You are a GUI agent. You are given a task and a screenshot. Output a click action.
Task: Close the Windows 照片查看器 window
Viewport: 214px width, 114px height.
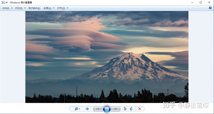pos(209,2)
